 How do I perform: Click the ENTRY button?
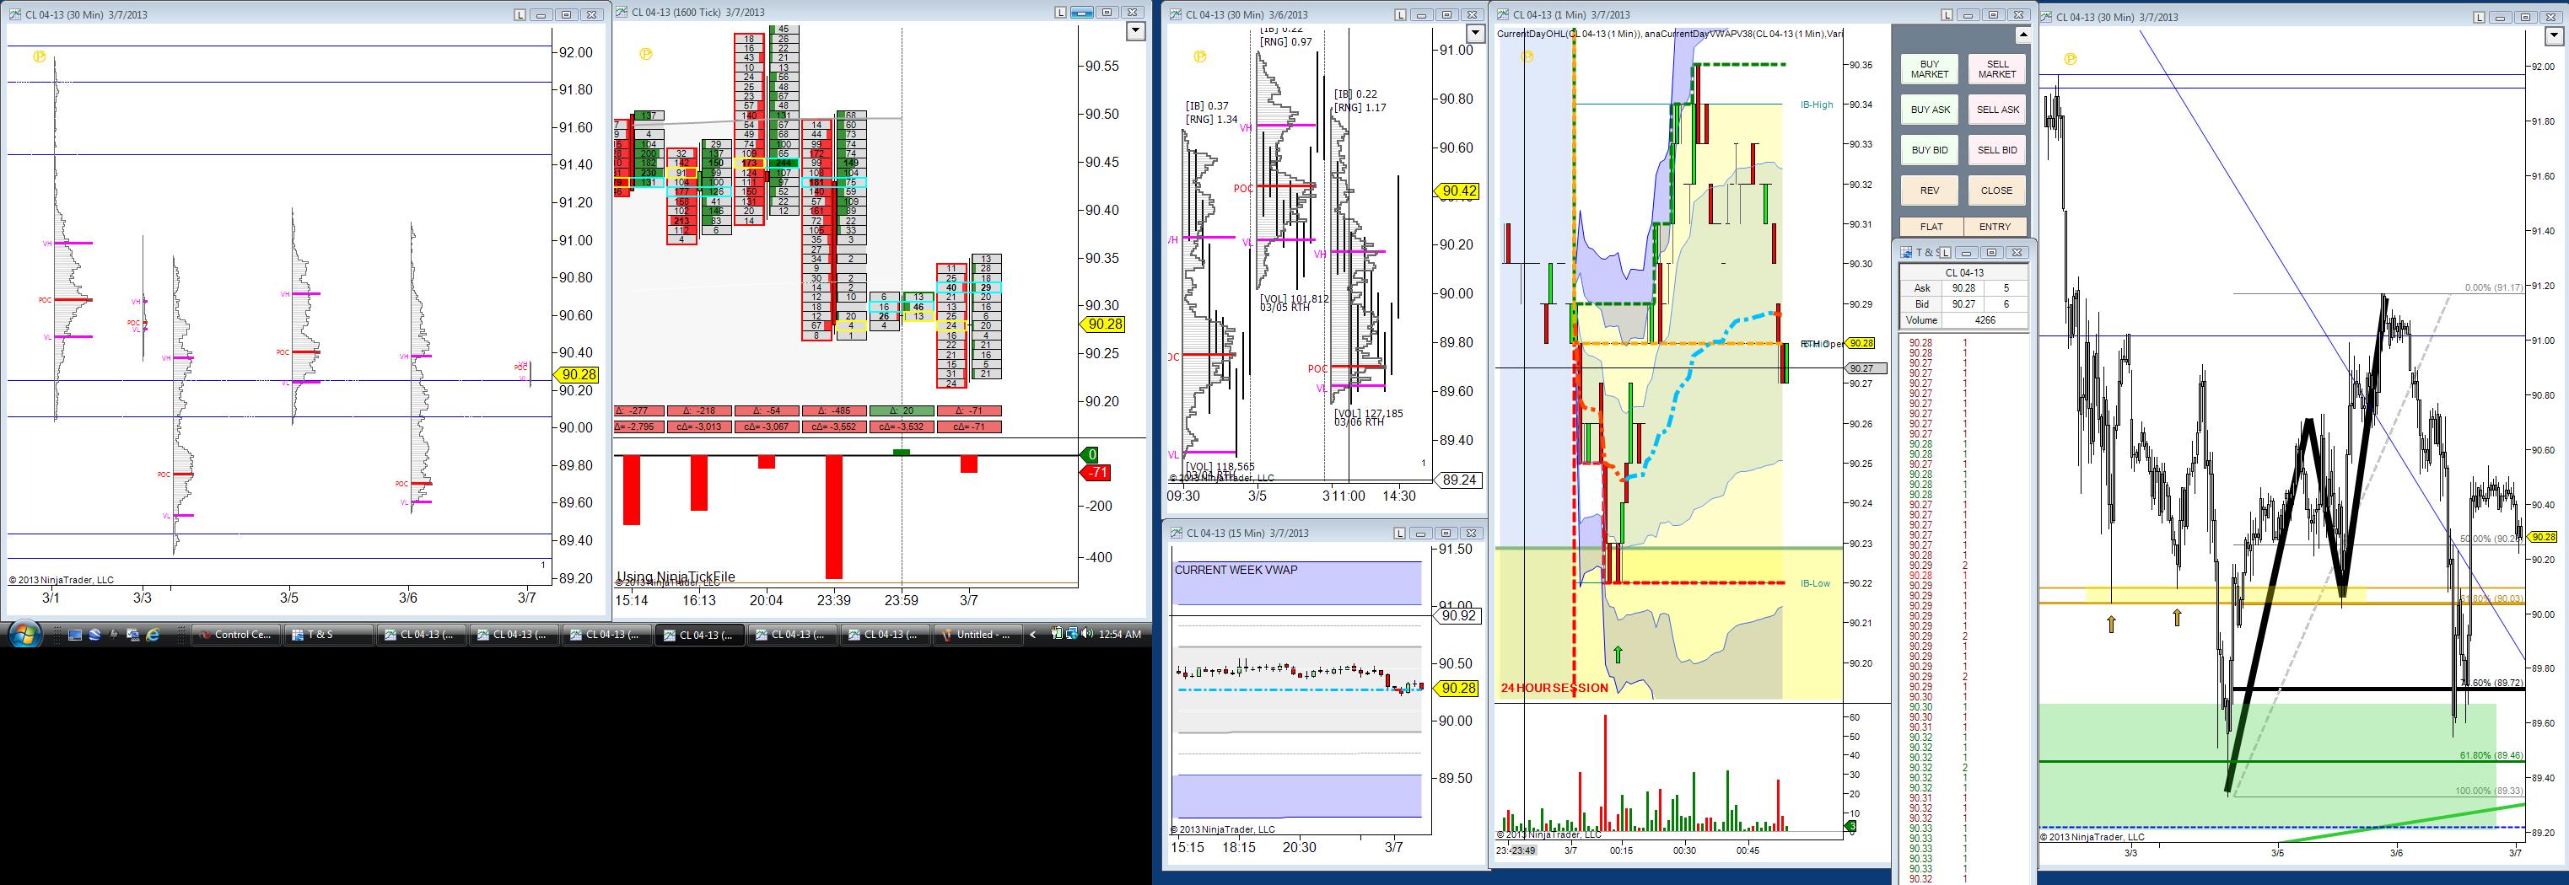1995,226
